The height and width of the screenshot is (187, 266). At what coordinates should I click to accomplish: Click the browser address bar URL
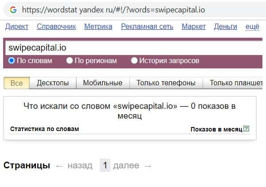click(x=113, y=10)
